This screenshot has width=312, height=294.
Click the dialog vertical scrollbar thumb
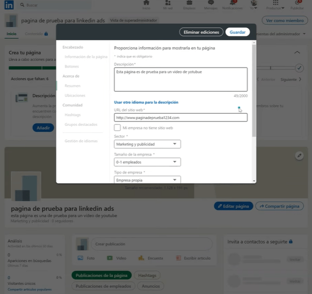tap(254, 90)
